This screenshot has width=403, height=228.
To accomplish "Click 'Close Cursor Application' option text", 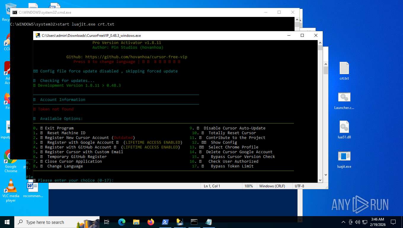I will [x=73, y=161].
